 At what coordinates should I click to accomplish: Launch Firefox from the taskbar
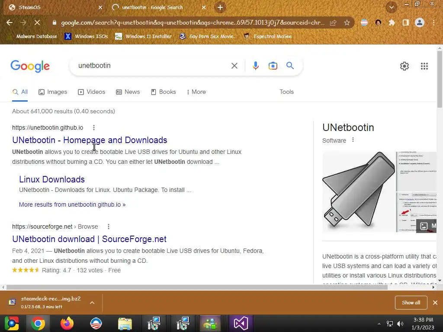click(x=67, y=323)
